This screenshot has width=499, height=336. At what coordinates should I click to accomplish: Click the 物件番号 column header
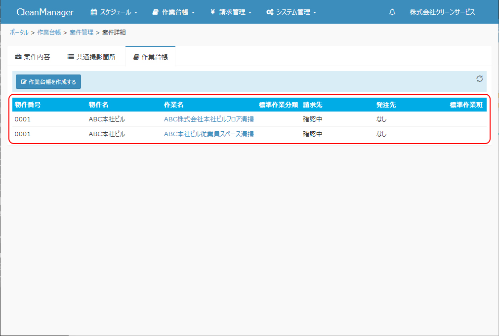(28, 105)
